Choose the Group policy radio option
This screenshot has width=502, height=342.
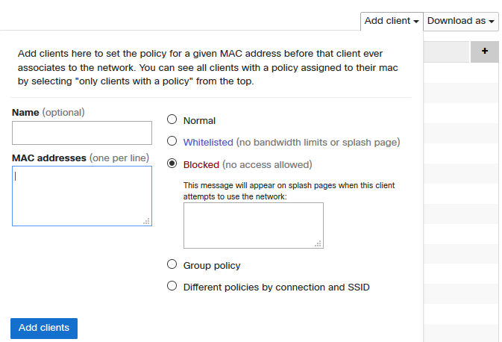click(172, 264)
